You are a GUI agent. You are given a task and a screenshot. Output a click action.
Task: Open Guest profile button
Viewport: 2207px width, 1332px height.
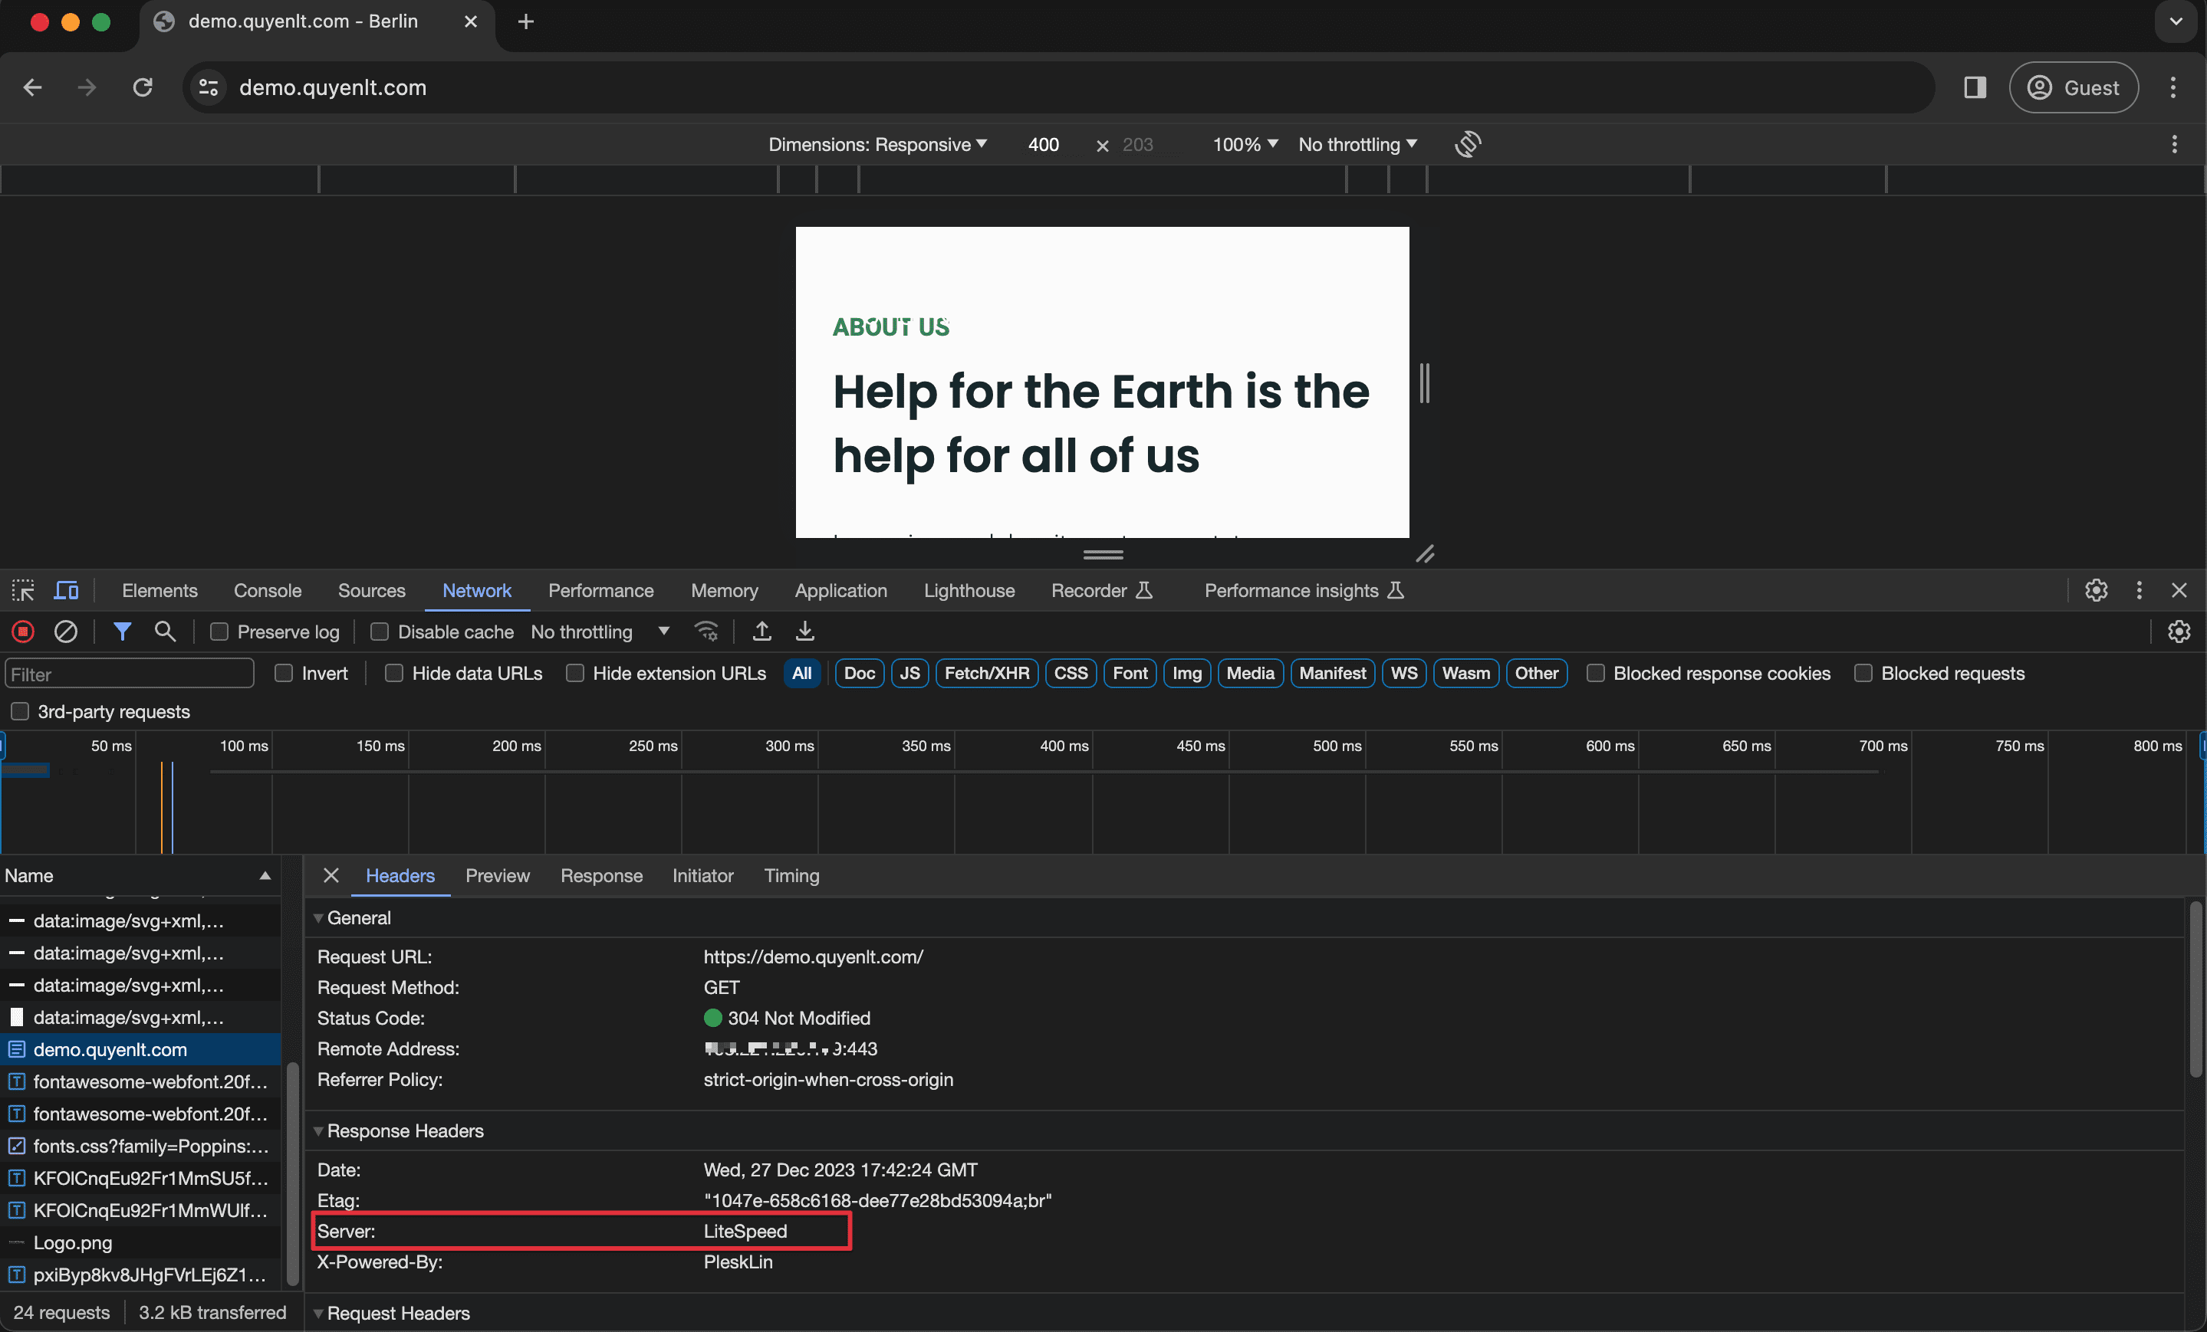(x=2073, y=87)
